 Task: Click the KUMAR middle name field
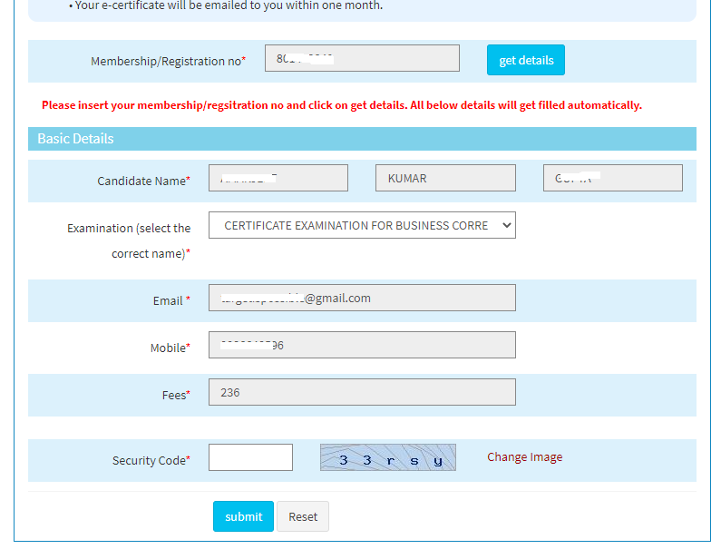click(445, 178)
